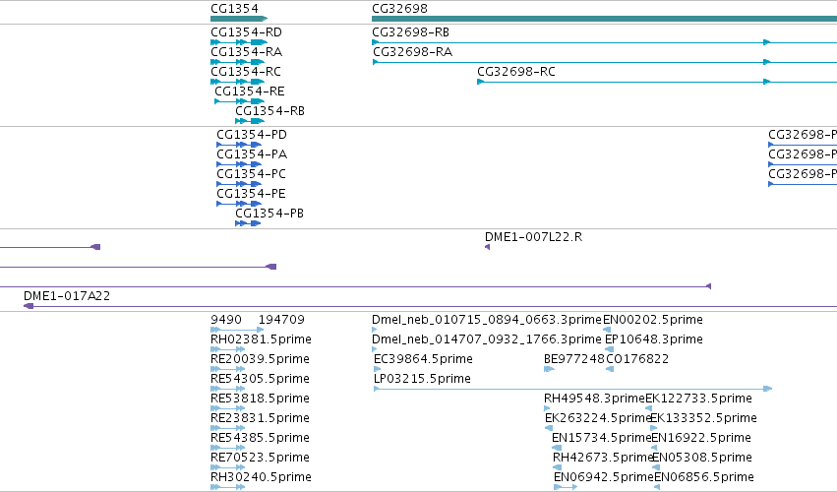Select the DME1-007L22.R BAC feature label
The width and height of the screenshot is (837, 492).
pos(533,236)
